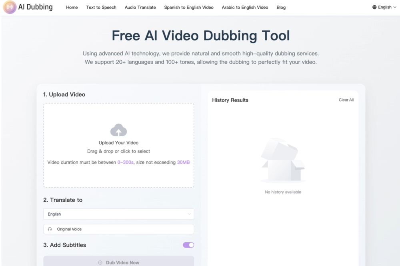Go to Spanish to English Video
This screenshot has height=266, width=400.
(188, 7)
